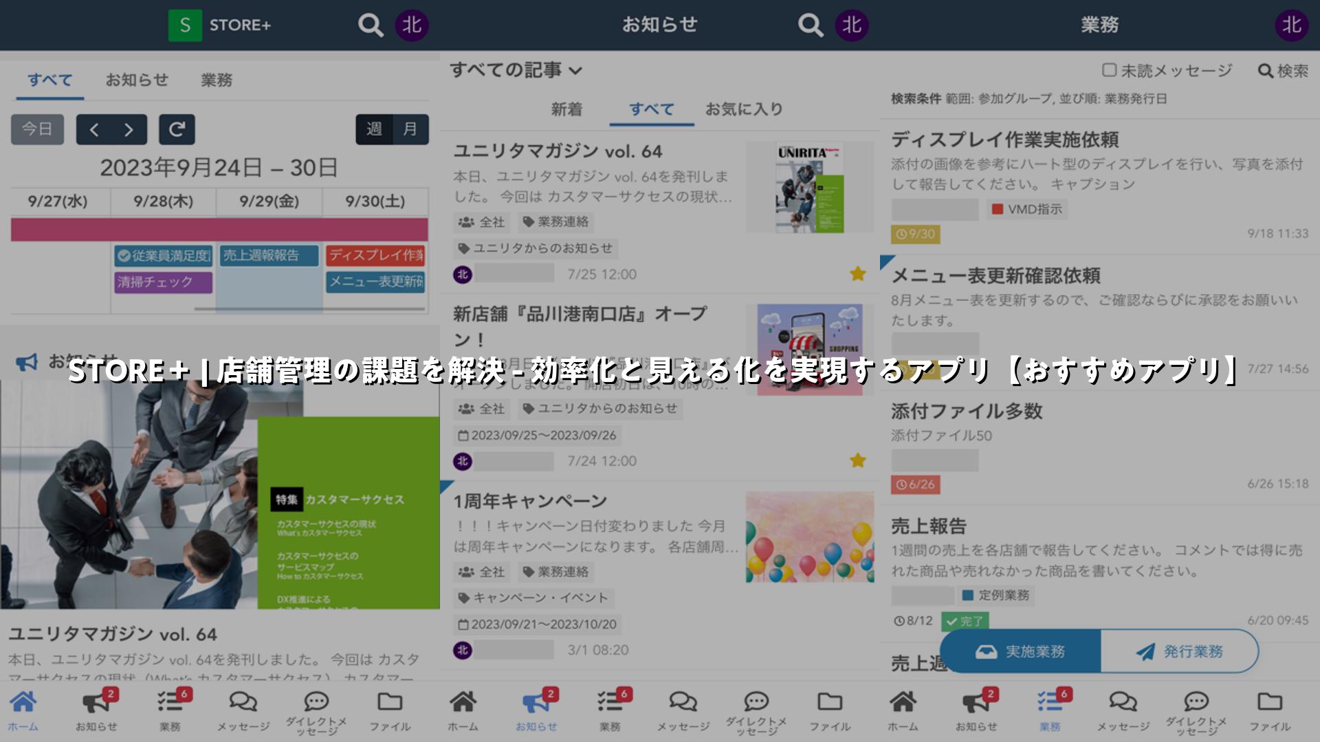Click the 発行業務 button
This screenshot has height=742, width=1320.
tap(1180, 651)
